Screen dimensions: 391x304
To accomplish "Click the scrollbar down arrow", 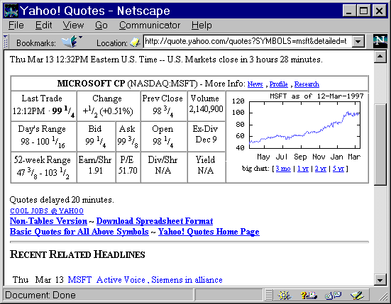I will click(380, 280).
